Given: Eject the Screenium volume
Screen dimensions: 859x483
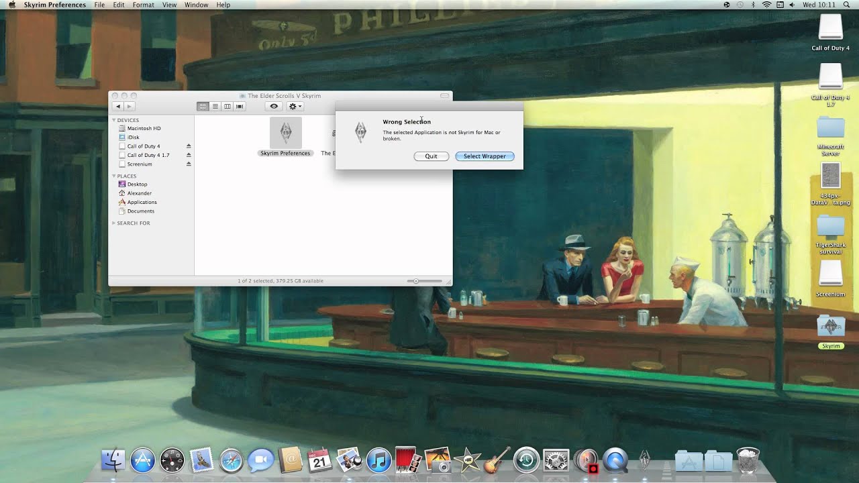Looking at the screenshot, I should [x=189, y=164].
